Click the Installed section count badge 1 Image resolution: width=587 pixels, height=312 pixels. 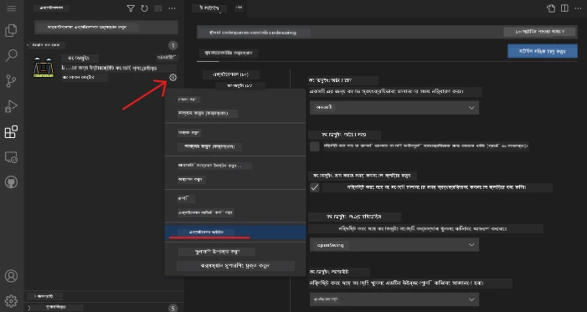172,46
